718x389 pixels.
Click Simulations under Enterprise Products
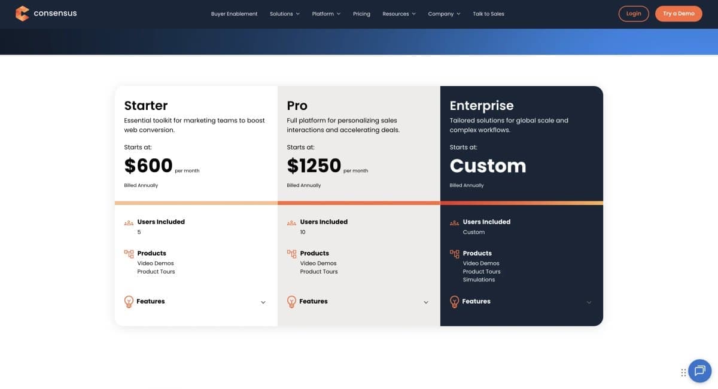point(479,280)
